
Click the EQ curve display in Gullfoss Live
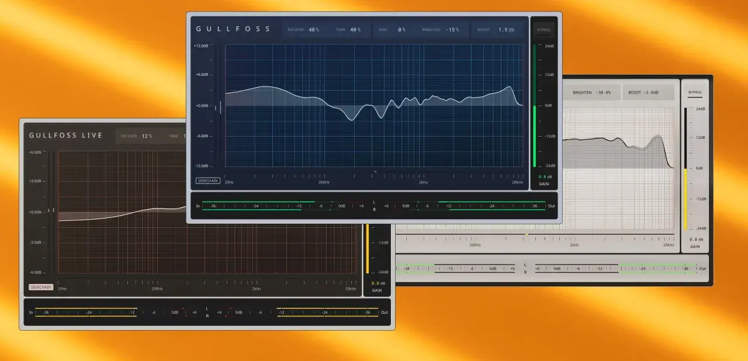point(207,213)
